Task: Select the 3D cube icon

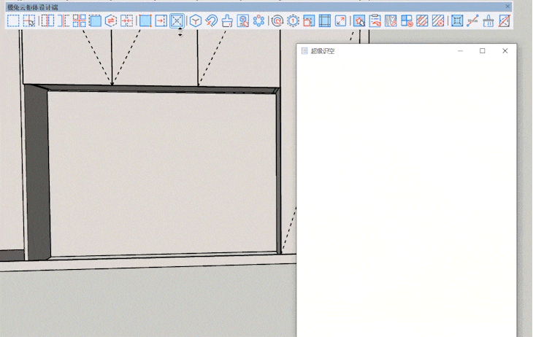Action: tap(196, 21)
